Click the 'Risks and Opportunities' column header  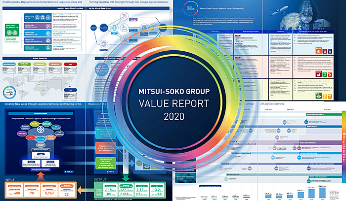click(x=251, y=32)
